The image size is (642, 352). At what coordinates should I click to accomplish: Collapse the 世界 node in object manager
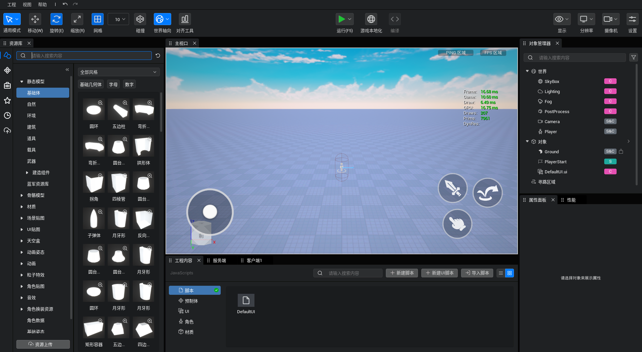pyautogui.click(x=527, y=71)
